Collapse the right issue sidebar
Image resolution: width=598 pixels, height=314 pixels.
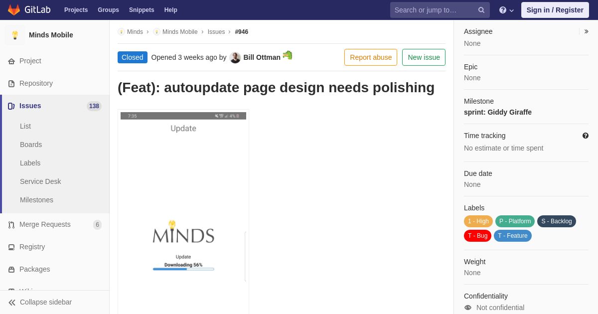[x=586, y=31]
